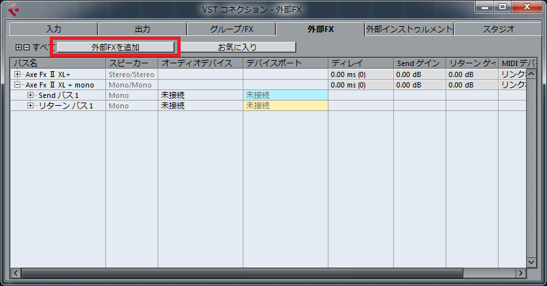Image resolution: width=547 pixels, height=286 pixels.
Task: Click the デバイスポート column header
Action: (x=285, y=63)
